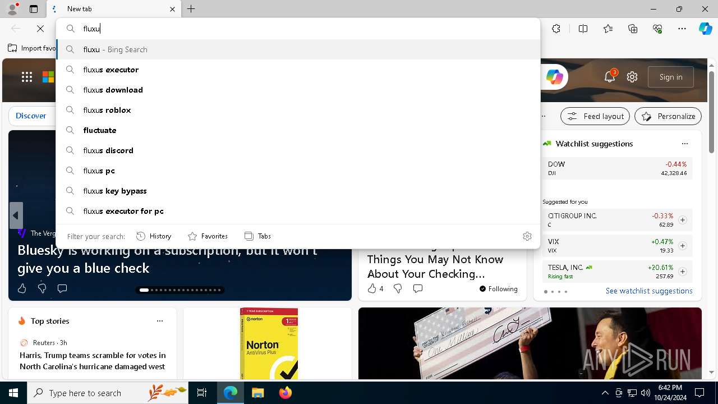718x404 pixels.
Task: Show hidden icons in system tray
Action: 605,393
